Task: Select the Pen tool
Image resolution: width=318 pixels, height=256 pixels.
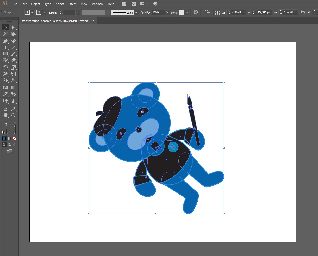Action: [5, 41]
